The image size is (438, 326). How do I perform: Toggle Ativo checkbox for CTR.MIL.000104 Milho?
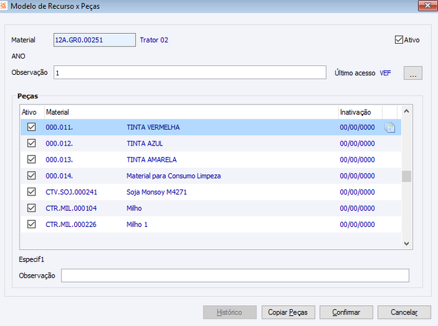pyautogui.click(x=32, y=208)
